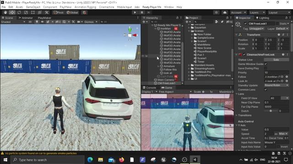The width and height of the screenshot is (293, 164).
Task: Expand the Standard Assets folder
Action: (x=189, y=65)
